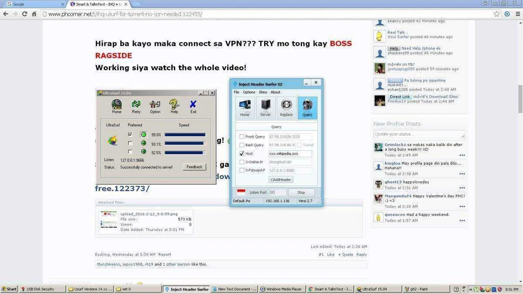Click the Retry icon in UltraSurf
This screenshot has height=294, width=523.
click(x=136, y=104)
